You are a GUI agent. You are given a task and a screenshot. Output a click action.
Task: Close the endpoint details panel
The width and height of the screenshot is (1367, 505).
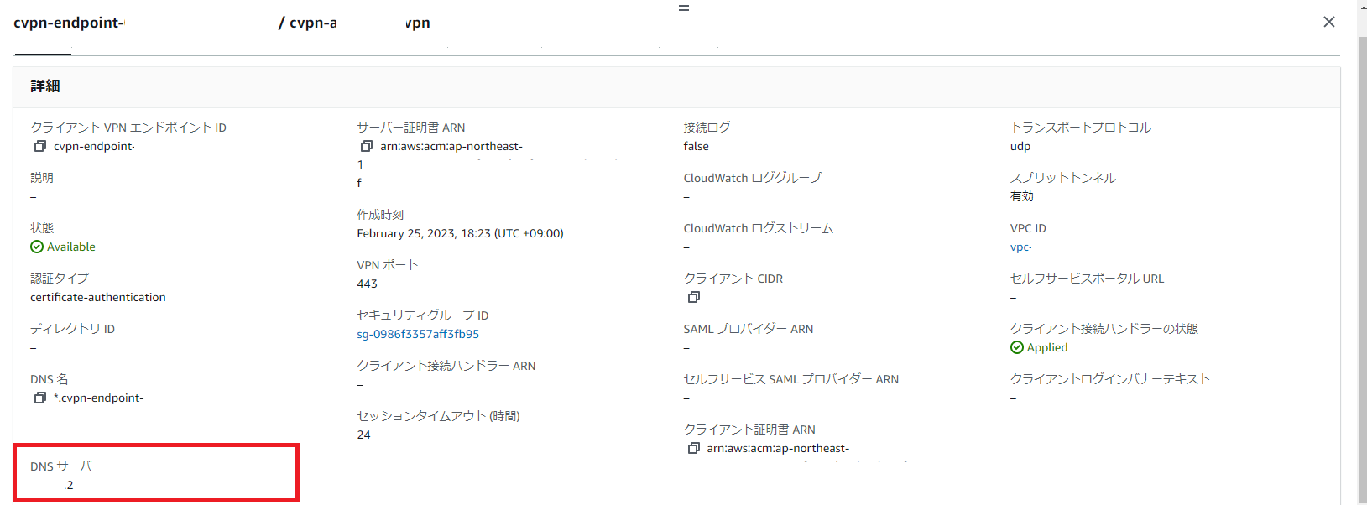coord(1329,22)
